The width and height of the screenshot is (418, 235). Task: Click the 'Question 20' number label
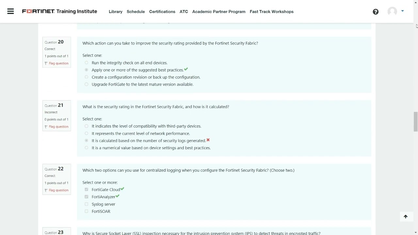click(54, 42)
